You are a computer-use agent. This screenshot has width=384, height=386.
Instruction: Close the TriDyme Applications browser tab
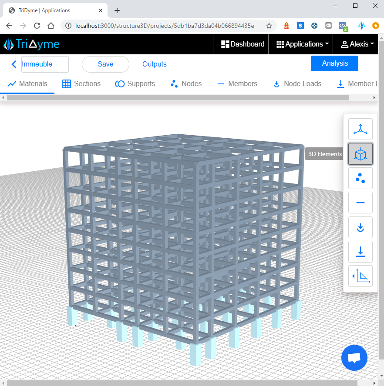[x=101, y=10]
